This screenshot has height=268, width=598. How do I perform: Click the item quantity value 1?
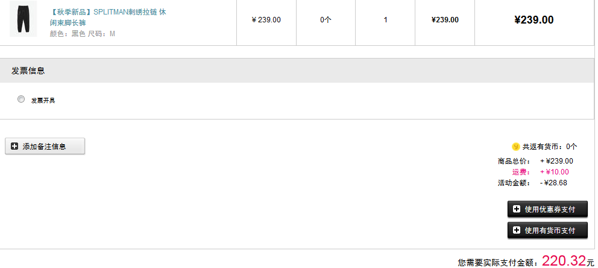(386, 20)
